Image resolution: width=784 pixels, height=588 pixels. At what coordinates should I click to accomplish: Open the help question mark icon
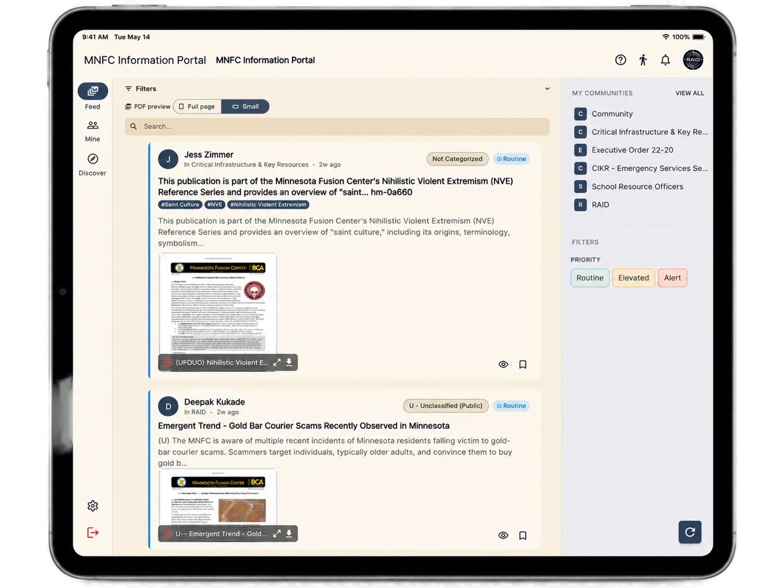pyautogui.click(x=620, y=60)
